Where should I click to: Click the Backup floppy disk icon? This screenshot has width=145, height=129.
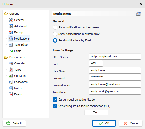pos(11,32)
